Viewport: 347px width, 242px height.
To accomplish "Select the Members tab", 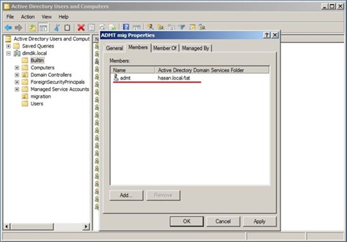I will click(x=138, y=47).
